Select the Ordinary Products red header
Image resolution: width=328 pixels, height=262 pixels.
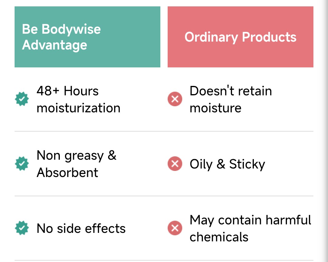click(x=240, y=37)
